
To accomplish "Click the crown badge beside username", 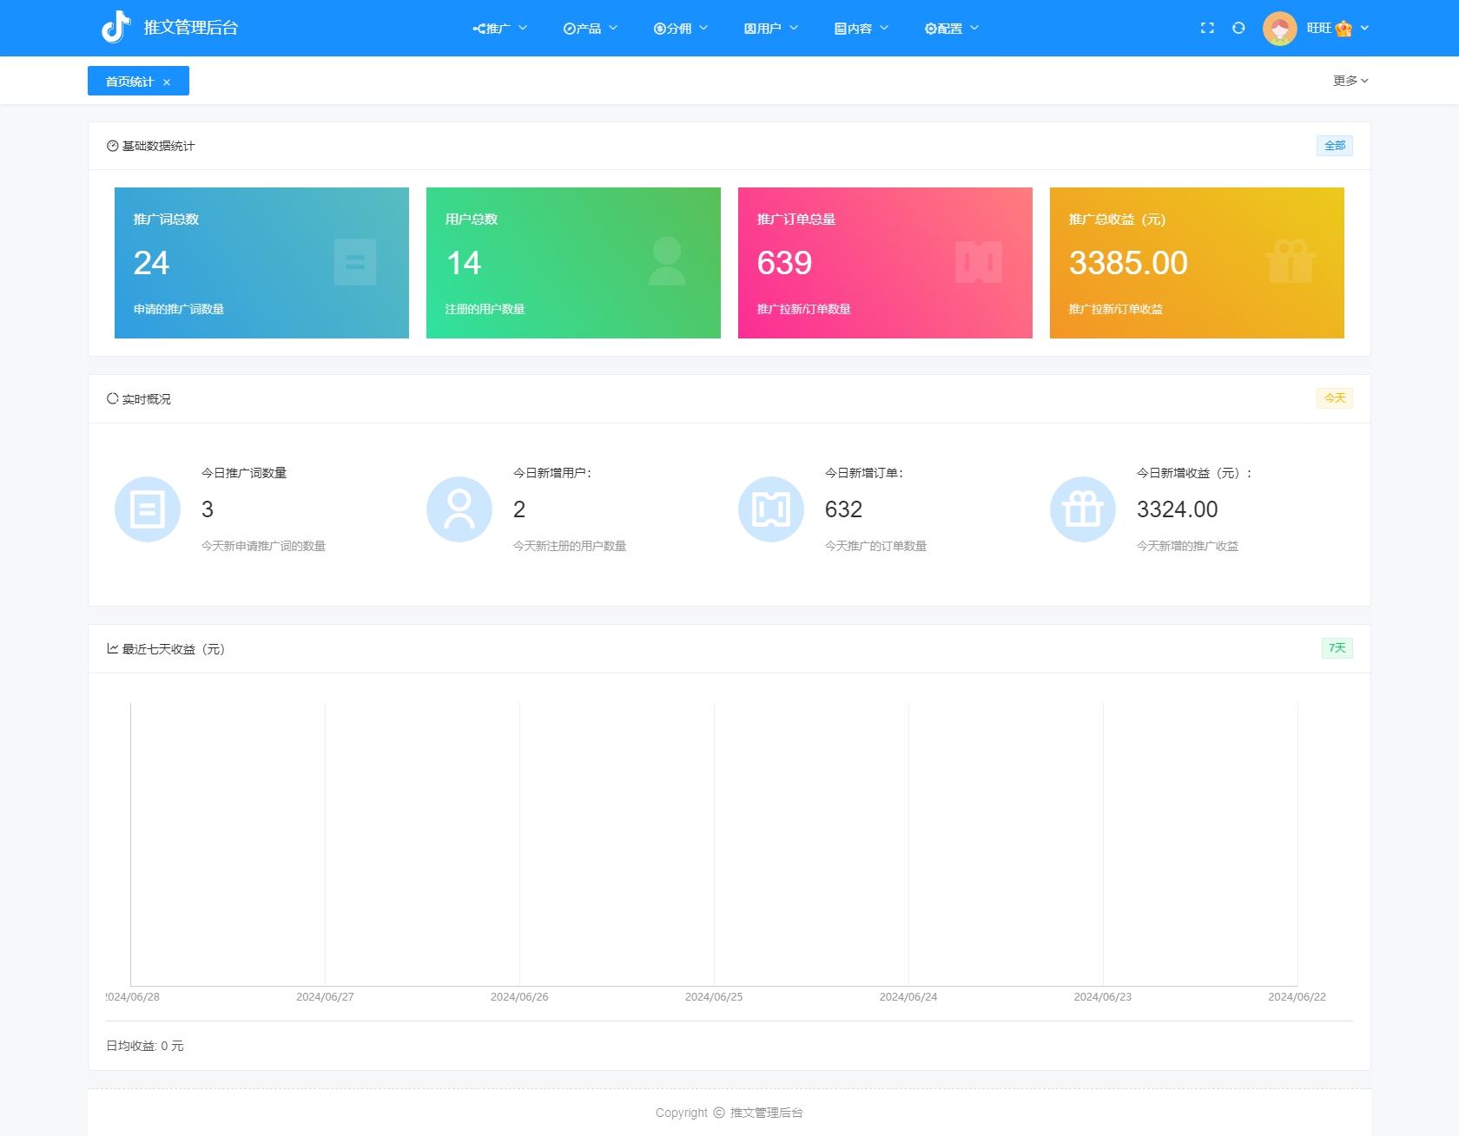I will click(1343, 29).
